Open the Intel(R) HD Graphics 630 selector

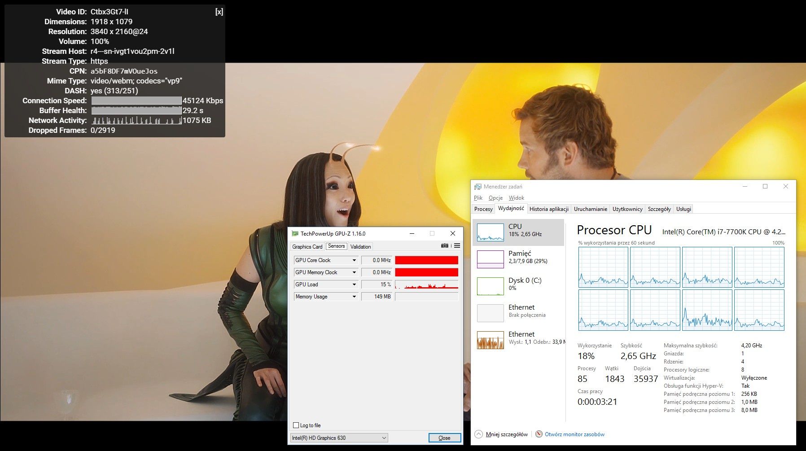point(339,438)
